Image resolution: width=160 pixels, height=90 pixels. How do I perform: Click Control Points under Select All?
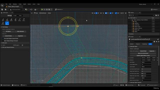pos(8,36)
